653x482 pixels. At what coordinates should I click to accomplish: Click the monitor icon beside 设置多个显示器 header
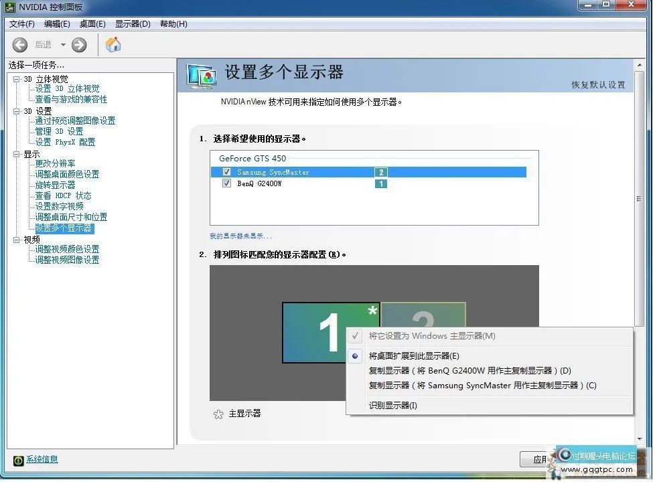[x=200, y=76]
